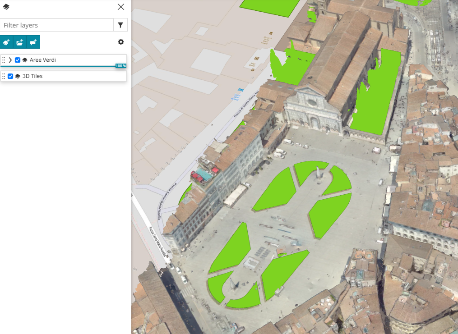The image size is (458, 334).
Task: Focus the Filter layers text field
Action: [56, 25]
